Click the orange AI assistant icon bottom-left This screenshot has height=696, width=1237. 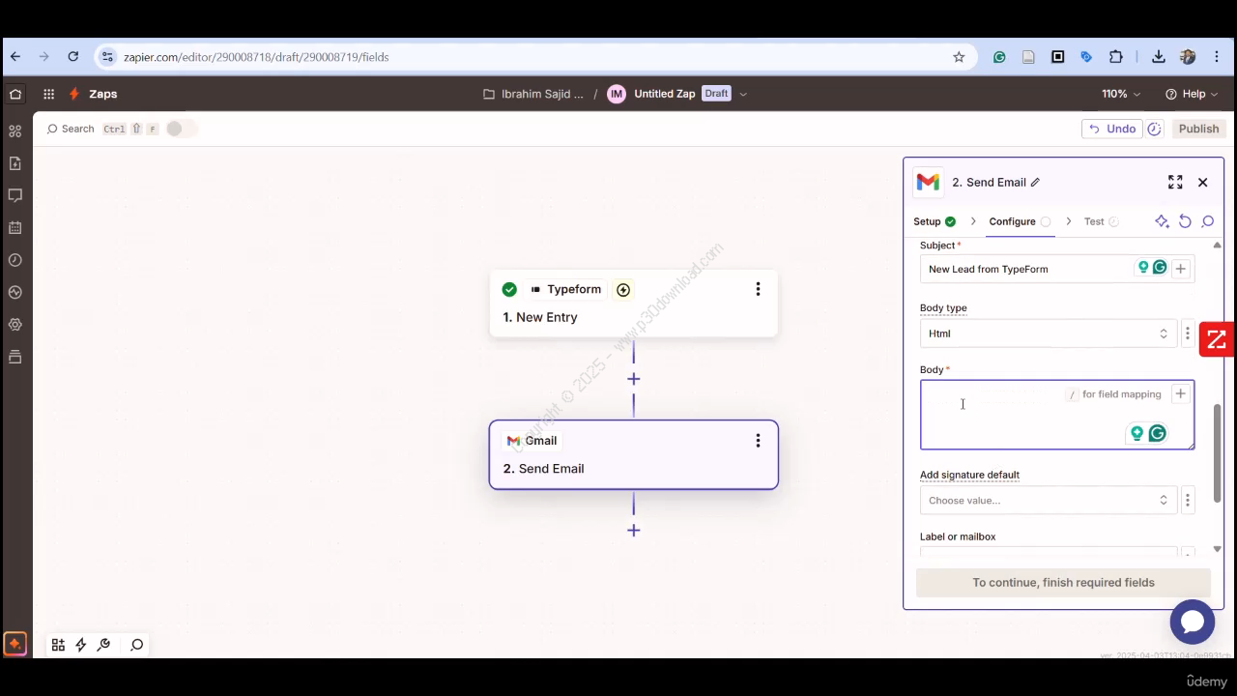[14, 644]
